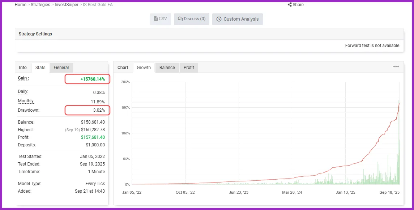Open the General tab
The height and width of the screenshot is (210, 414).
(x=61, y=68)
